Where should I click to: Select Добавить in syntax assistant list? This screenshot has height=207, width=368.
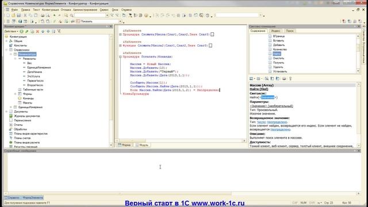(x=279, y=45)
